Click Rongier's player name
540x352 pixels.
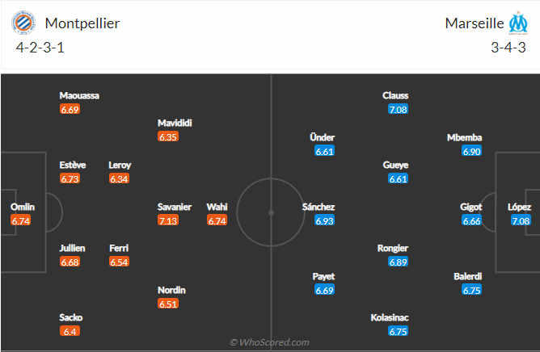coord(393,249)
